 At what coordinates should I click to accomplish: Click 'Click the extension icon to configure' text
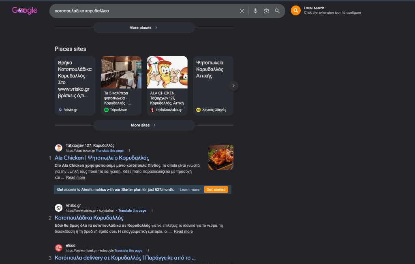coord(332,13)
